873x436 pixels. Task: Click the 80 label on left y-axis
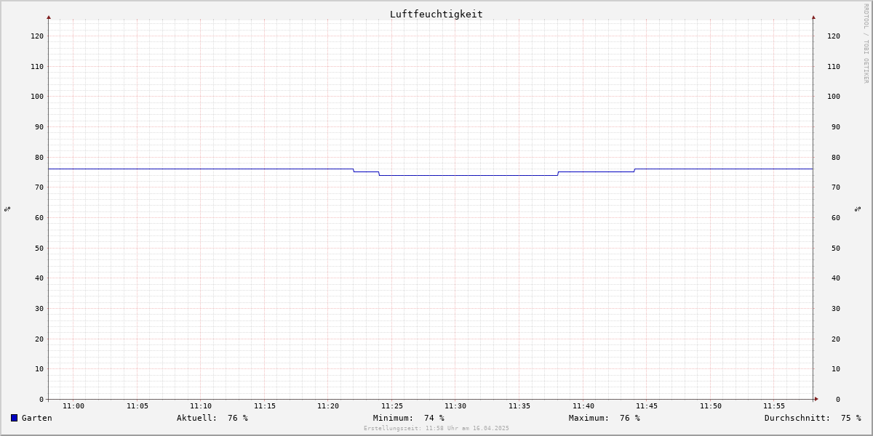coord(39,157)
